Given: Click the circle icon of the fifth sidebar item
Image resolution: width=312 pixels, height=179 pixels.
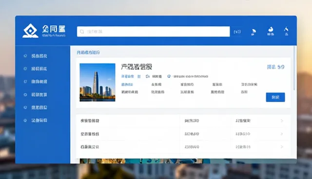Looking at the screenshot, I should [25, 107].
